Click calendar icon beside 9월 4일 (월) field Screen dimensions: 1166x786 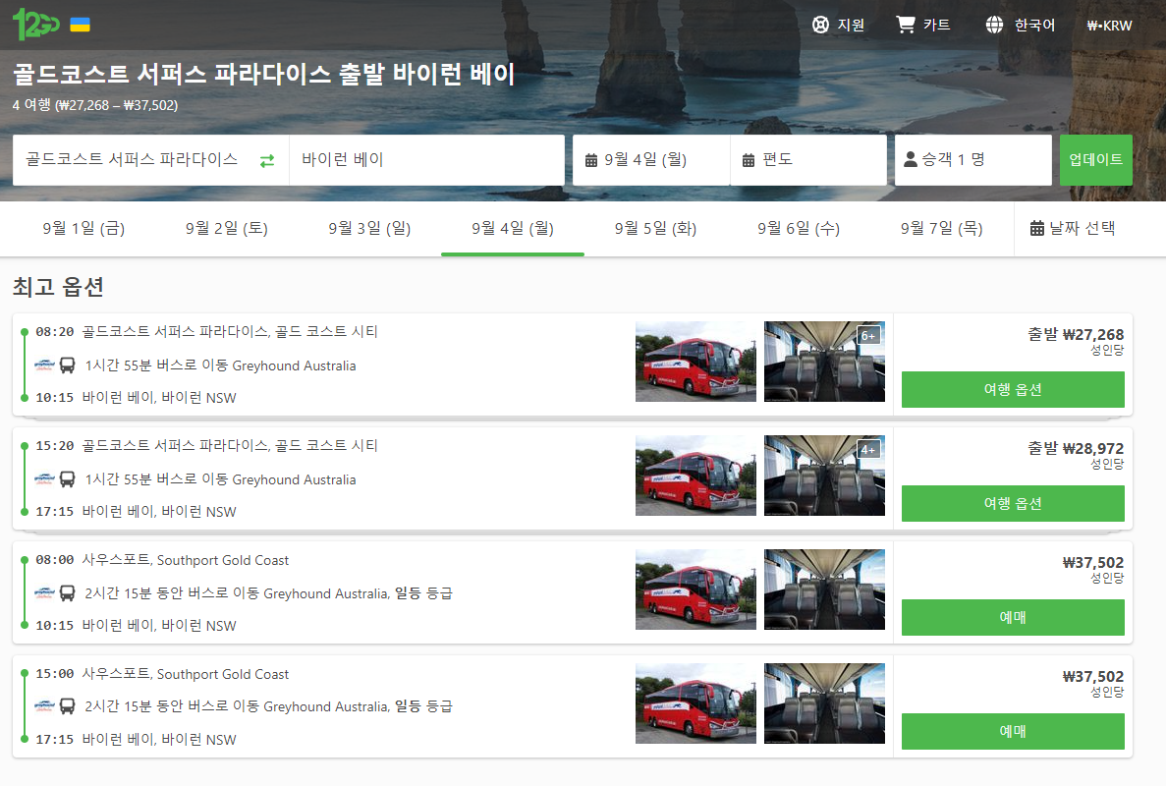coord(591,160)
